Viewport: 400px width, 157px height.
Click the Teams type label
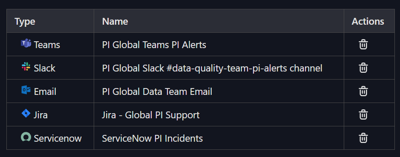coord(47,45)
